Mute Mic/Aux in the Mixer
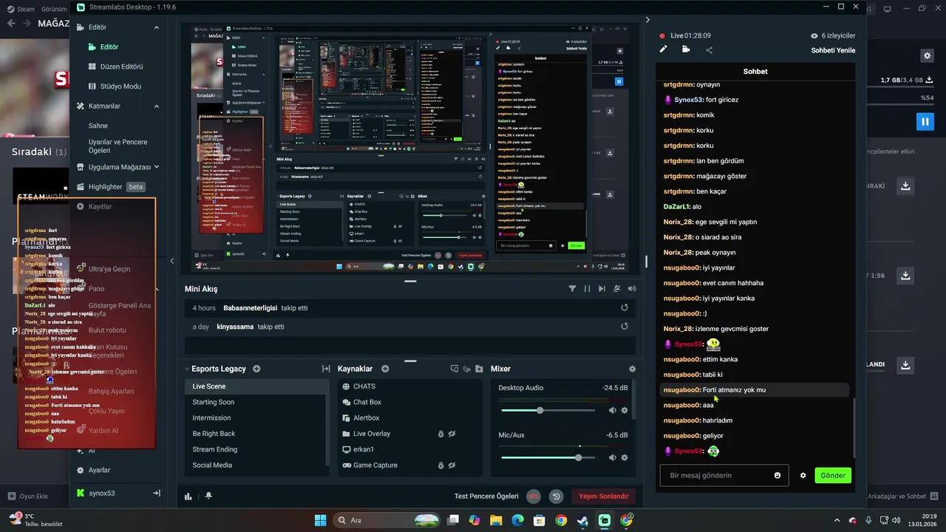Screen dimensions: 946x532 (x=612, y=457)
